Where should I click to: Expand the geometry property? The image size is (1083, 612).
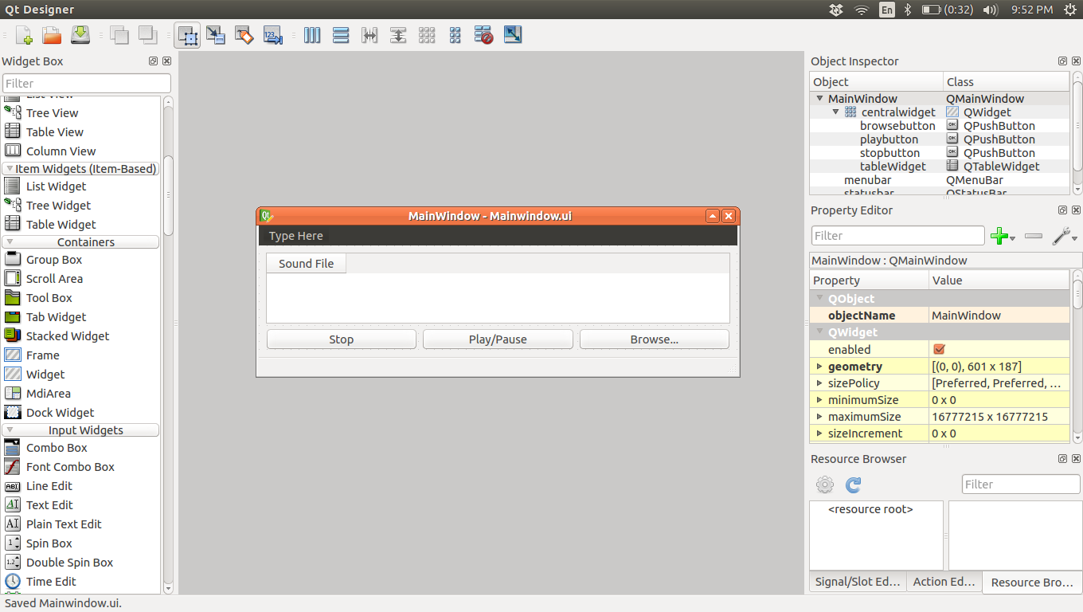pyautogui.click(x=819, y=366)
